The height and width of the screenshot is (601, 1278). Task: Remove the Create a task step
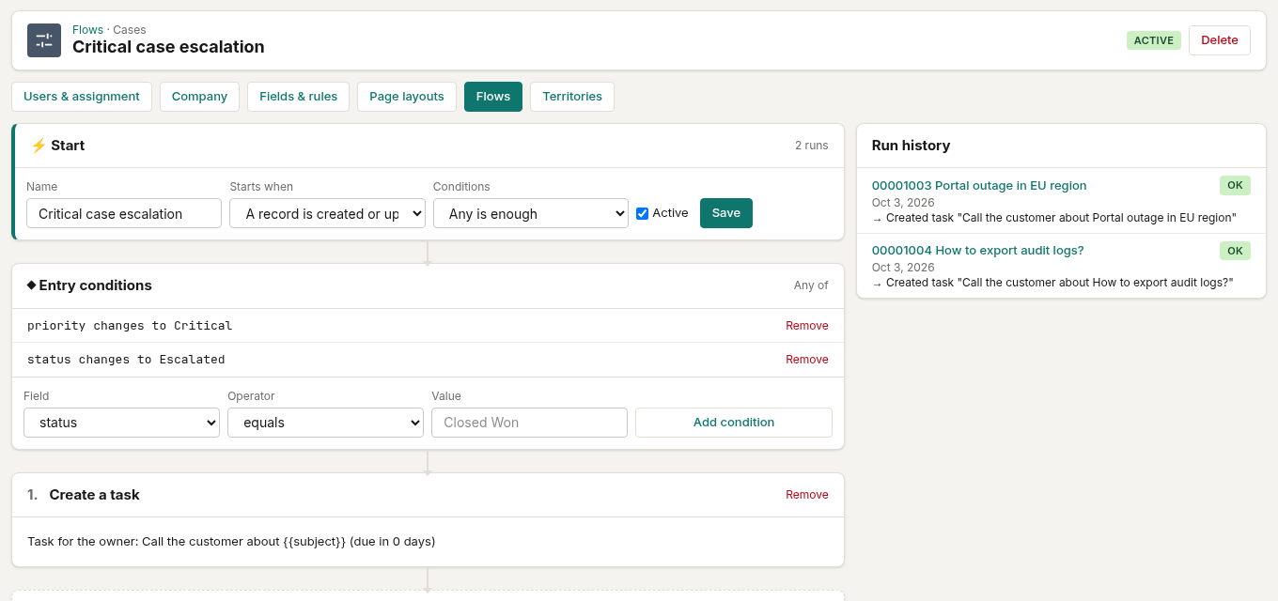(807, 495)
